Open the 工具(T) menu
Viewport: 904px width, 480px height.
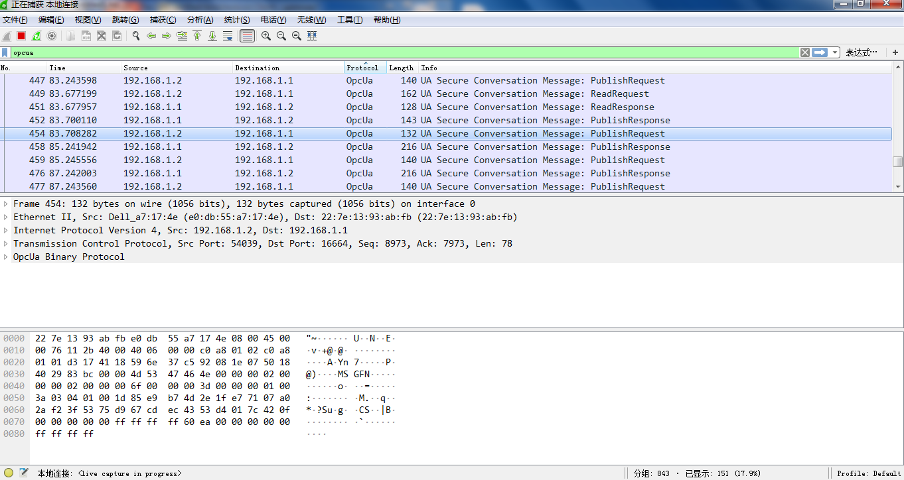[x=350, y=20]
